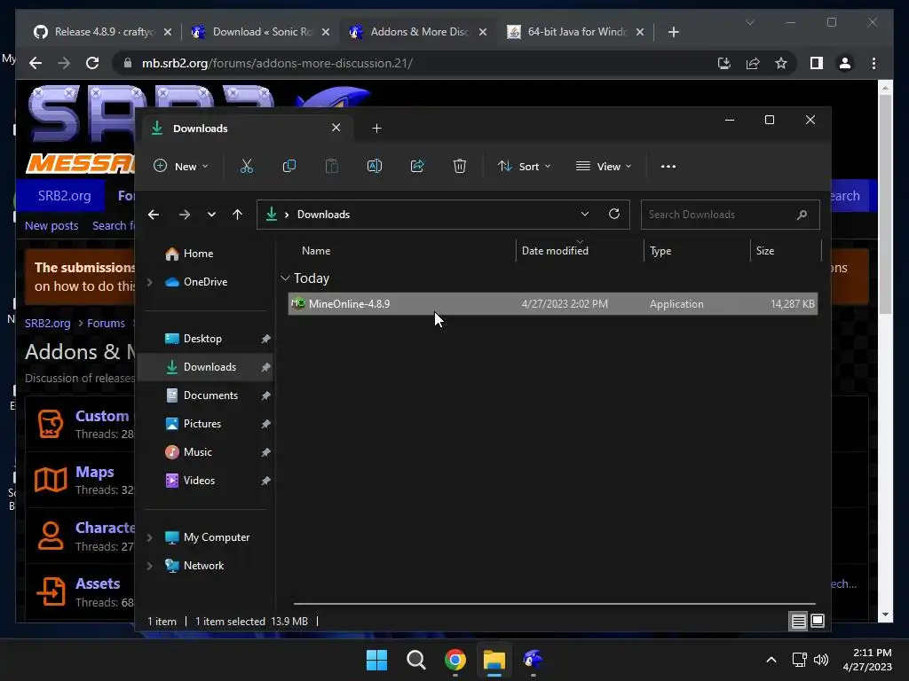Open the Sort dropdown menu
This screenshot has width=909, height=681.
(x=524, y=166)
